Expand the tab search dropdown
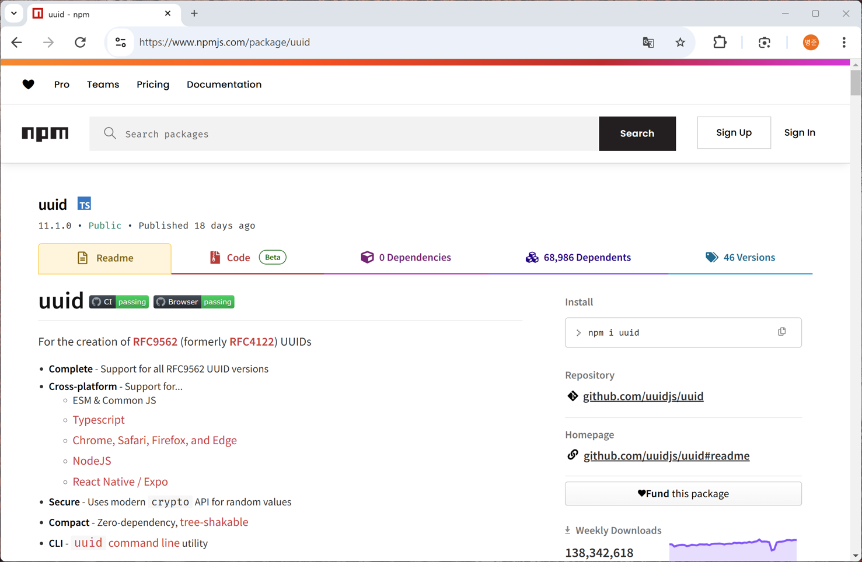The width and height of the screenshot is (862, 562). point(14,13)
